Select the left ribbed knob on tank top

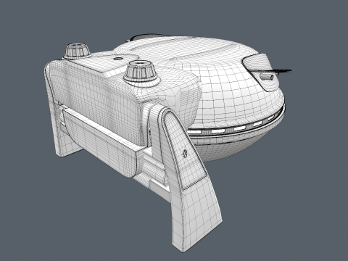(77, 51)
